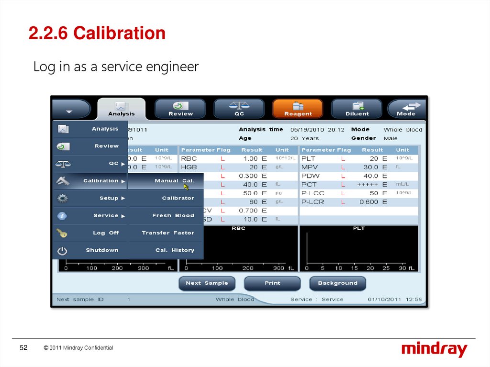Choose Shutdown from the menu
Screen dimensions: 490x367
(90, 250)
